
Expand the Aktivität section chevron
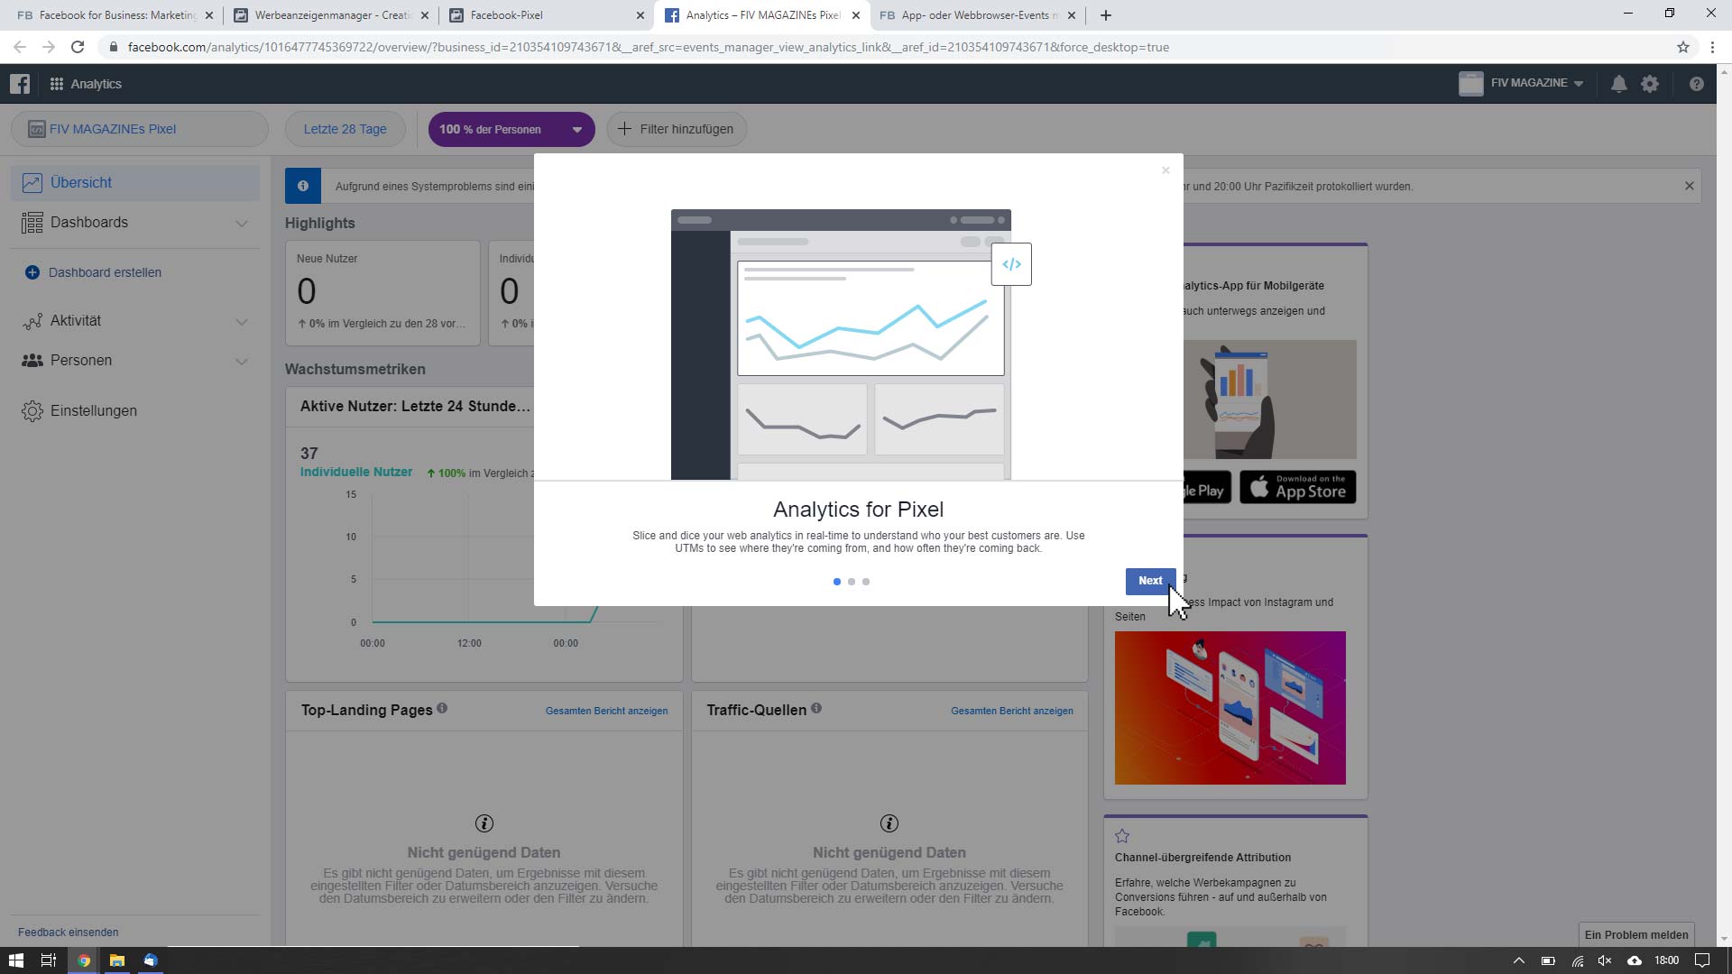pyautogui.click(x=242, y=321)
